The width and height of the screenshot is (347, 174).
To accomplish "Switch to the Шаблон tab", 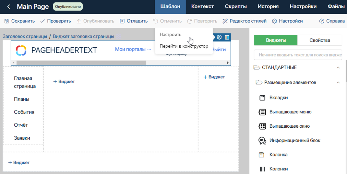I will [x=170, y=6].
